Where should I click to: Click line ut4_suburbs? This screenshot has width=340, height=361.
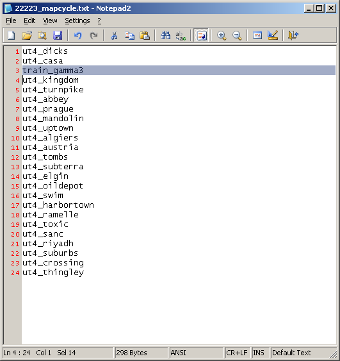point(50,253)
